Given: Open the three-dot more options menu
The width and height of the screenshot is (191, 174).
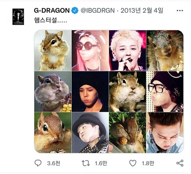Looking at the screenshot, I should click(x=180, y=11).
